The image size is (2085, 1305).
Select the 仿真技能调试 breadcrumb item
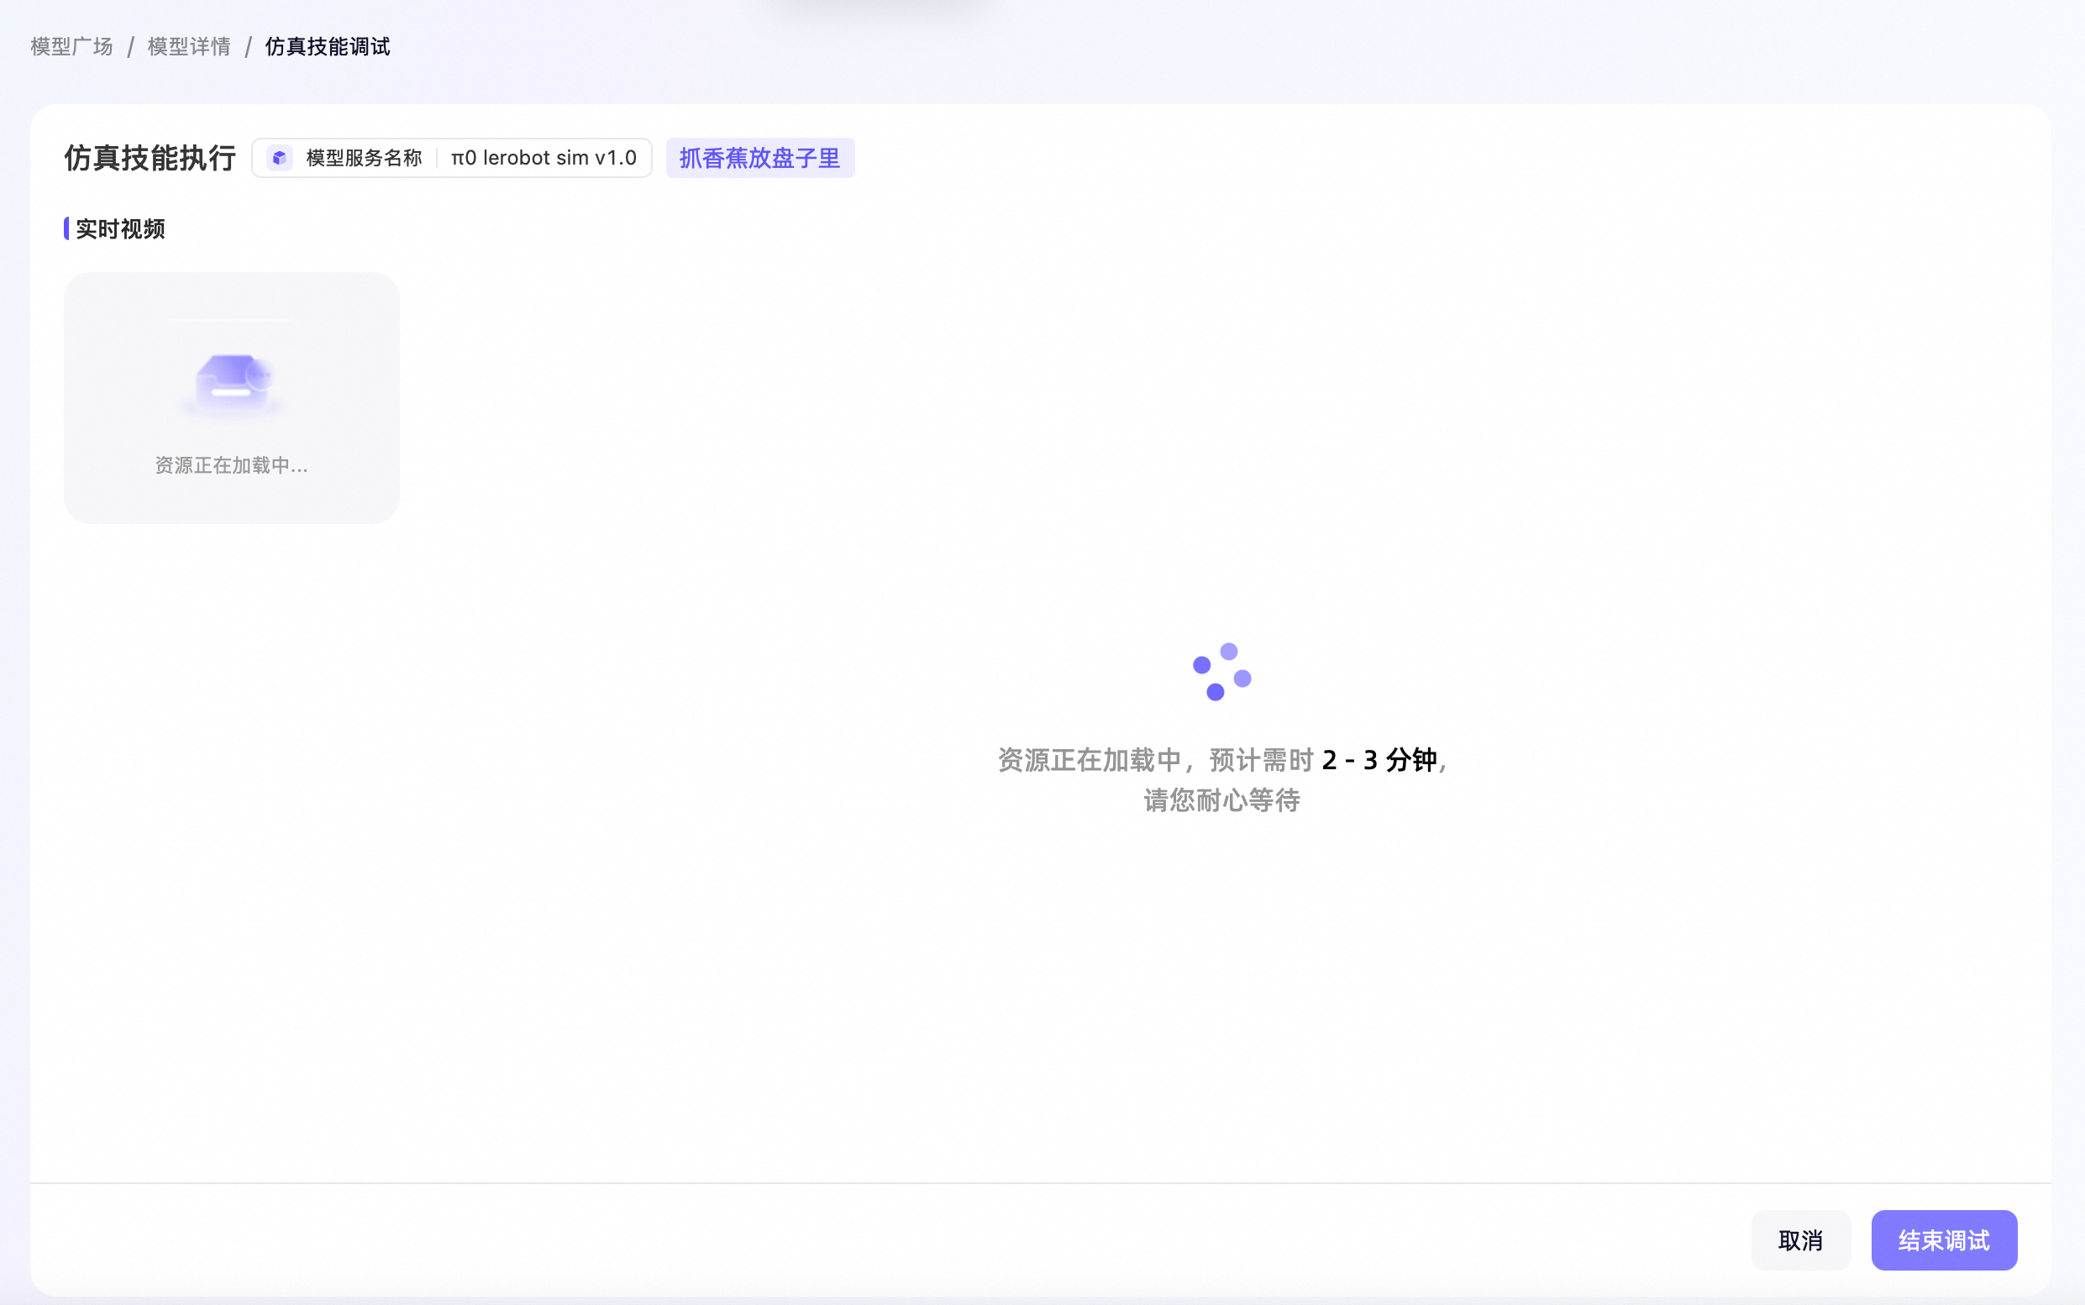coord(328,47)
